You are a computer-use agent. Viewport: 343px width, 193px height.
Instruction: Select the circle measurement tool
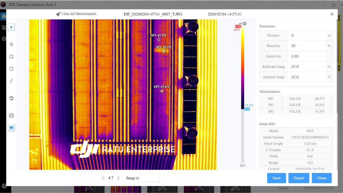click(x=11, y=69)
